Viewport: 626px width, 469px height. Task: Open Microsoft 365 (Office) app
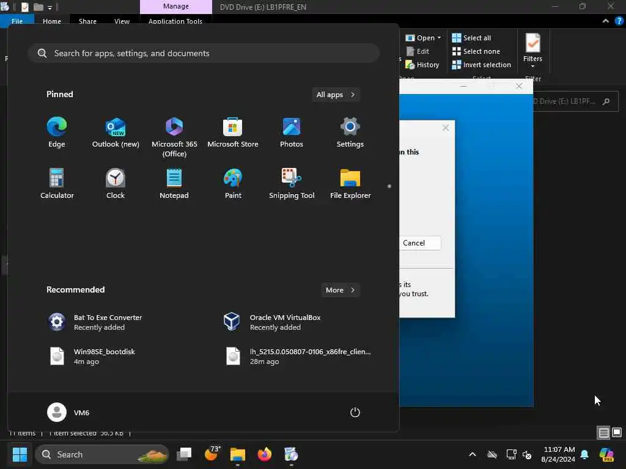(174, 137)
